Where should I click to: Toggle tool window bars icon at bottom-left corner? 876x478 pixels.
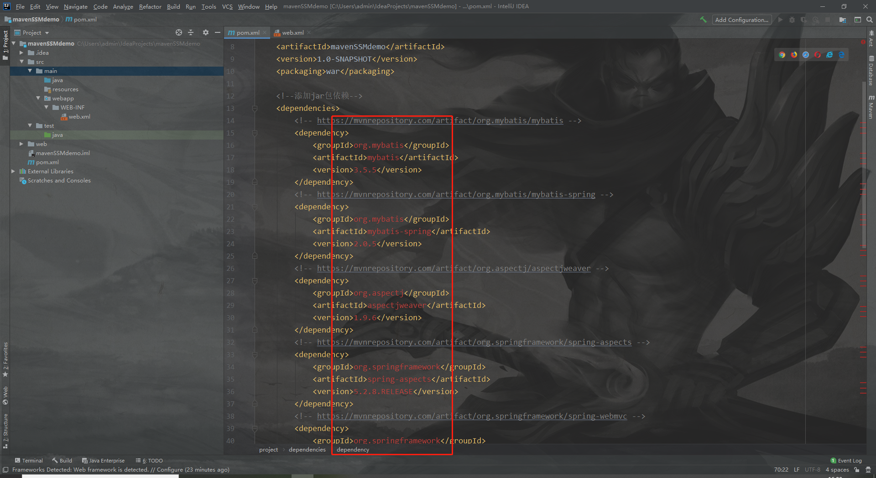(5, 469)
